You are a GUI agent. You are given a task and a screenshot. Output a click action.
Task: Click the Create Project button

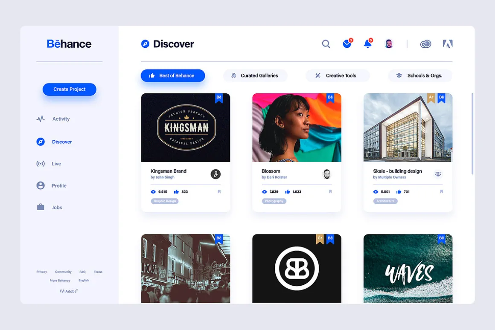point(70,89)
